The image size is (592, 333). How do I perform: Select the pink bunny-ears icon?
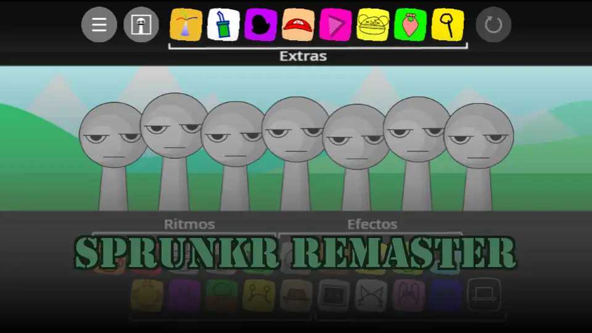[408, 295]
